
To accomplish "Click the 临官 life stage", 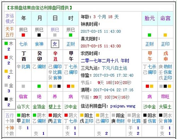I will (23, 97).
